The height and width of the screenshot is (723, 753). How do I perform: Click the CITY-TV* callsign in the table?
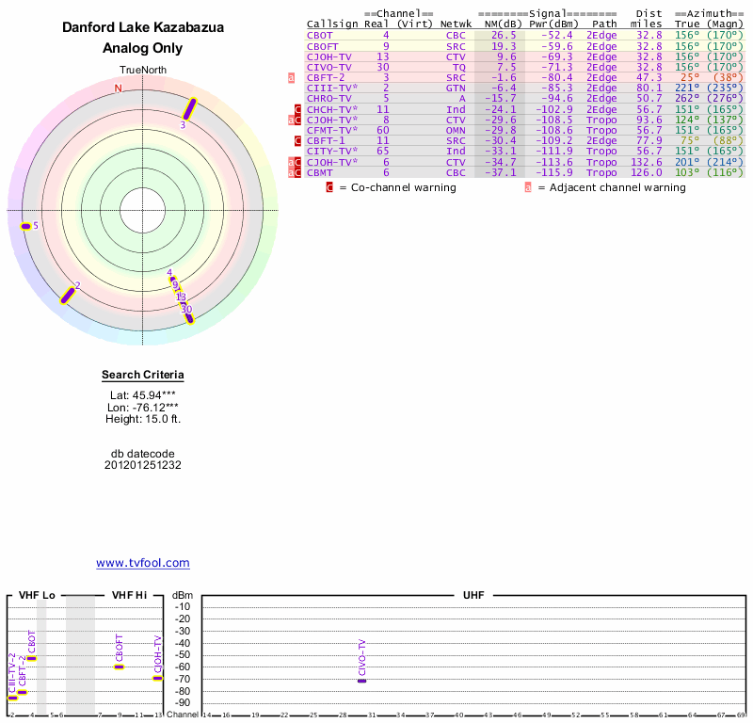coord(332,151)
